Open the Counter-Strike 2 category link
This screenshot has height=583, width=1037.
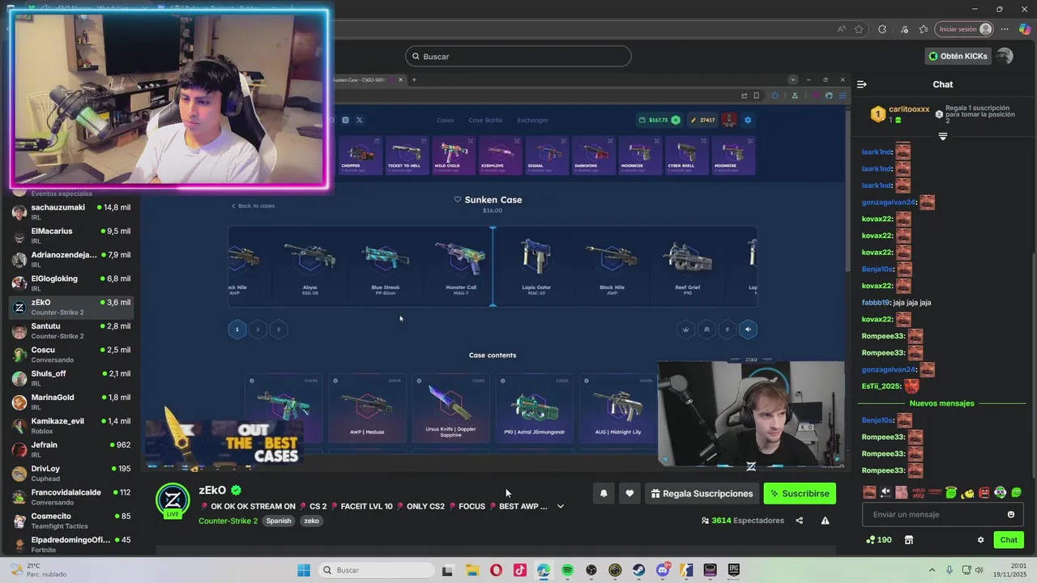(x=228, y=521)
